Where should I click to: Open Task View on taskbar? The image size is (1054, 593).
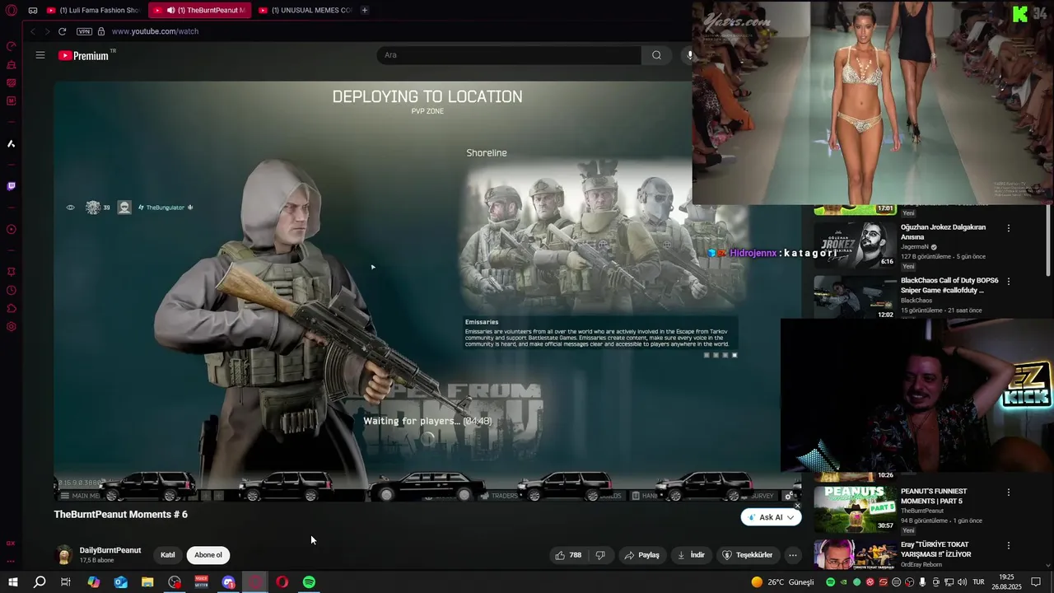[x=66, y=582]
